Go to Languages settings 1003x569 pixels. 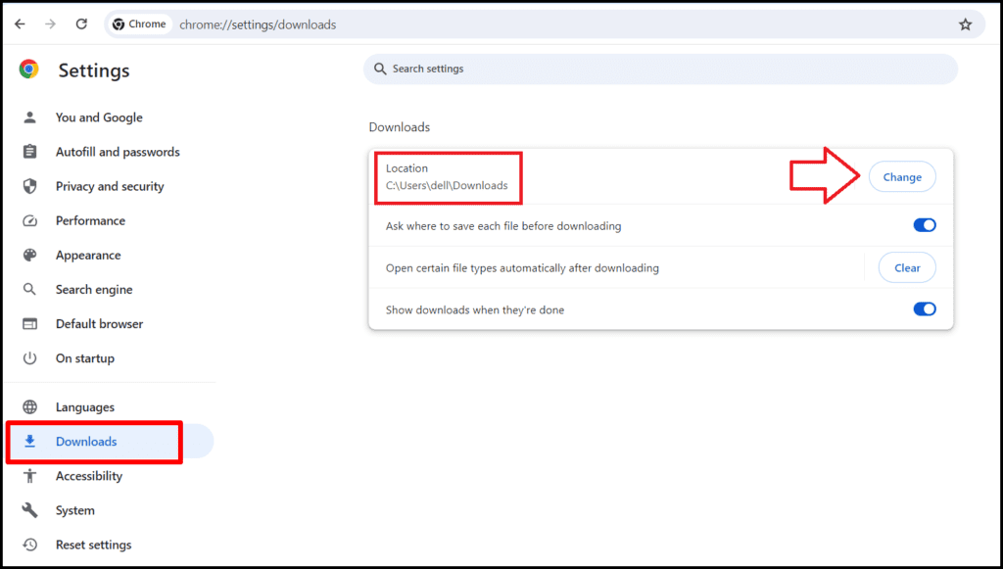(x=85, y=407)
